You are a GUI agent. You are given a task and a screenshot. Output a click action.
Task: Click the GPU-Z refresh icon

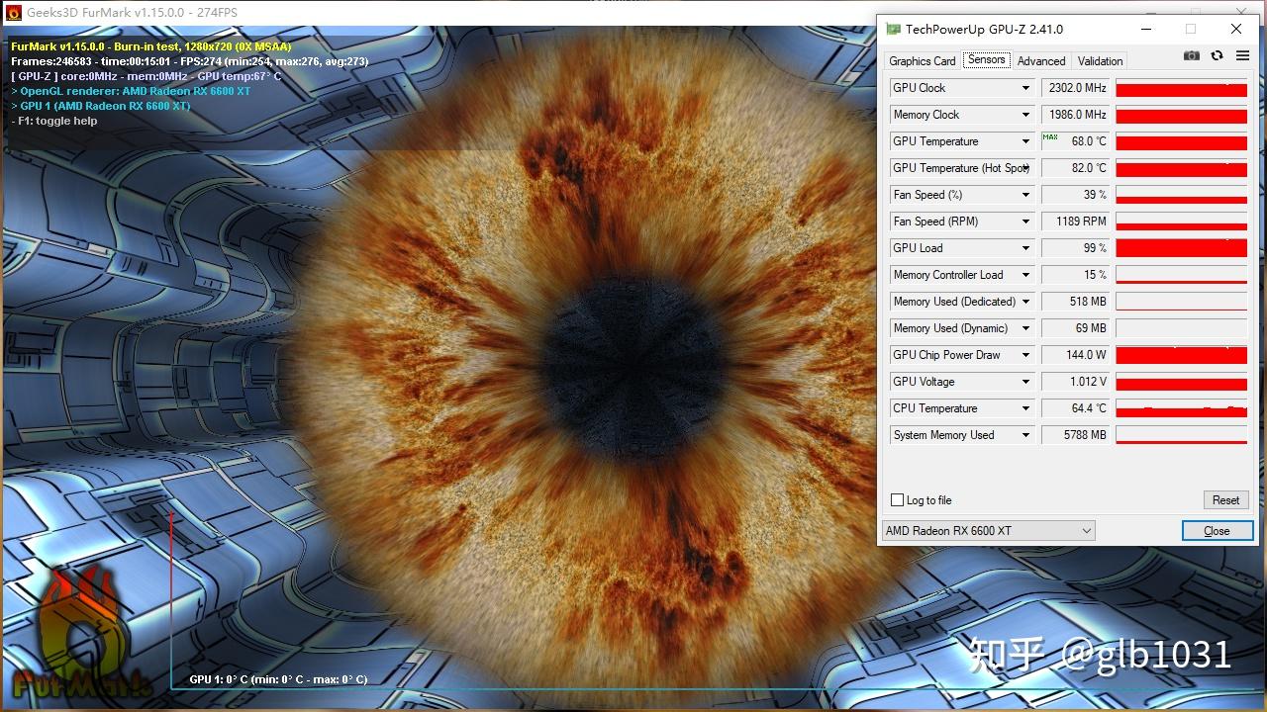[x=1217, y=56]
